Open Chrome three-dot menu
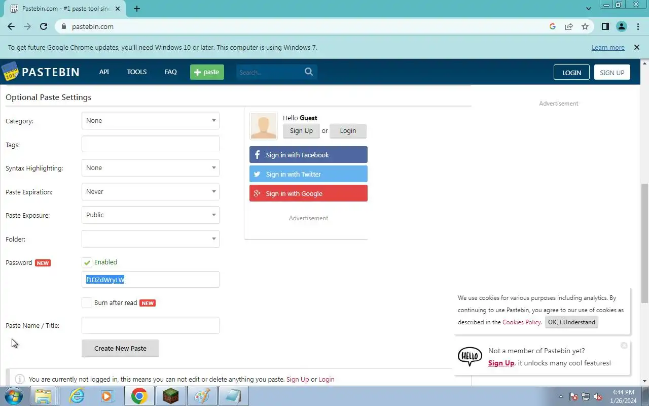Screen dimensions: 649x406 point(638,26)
